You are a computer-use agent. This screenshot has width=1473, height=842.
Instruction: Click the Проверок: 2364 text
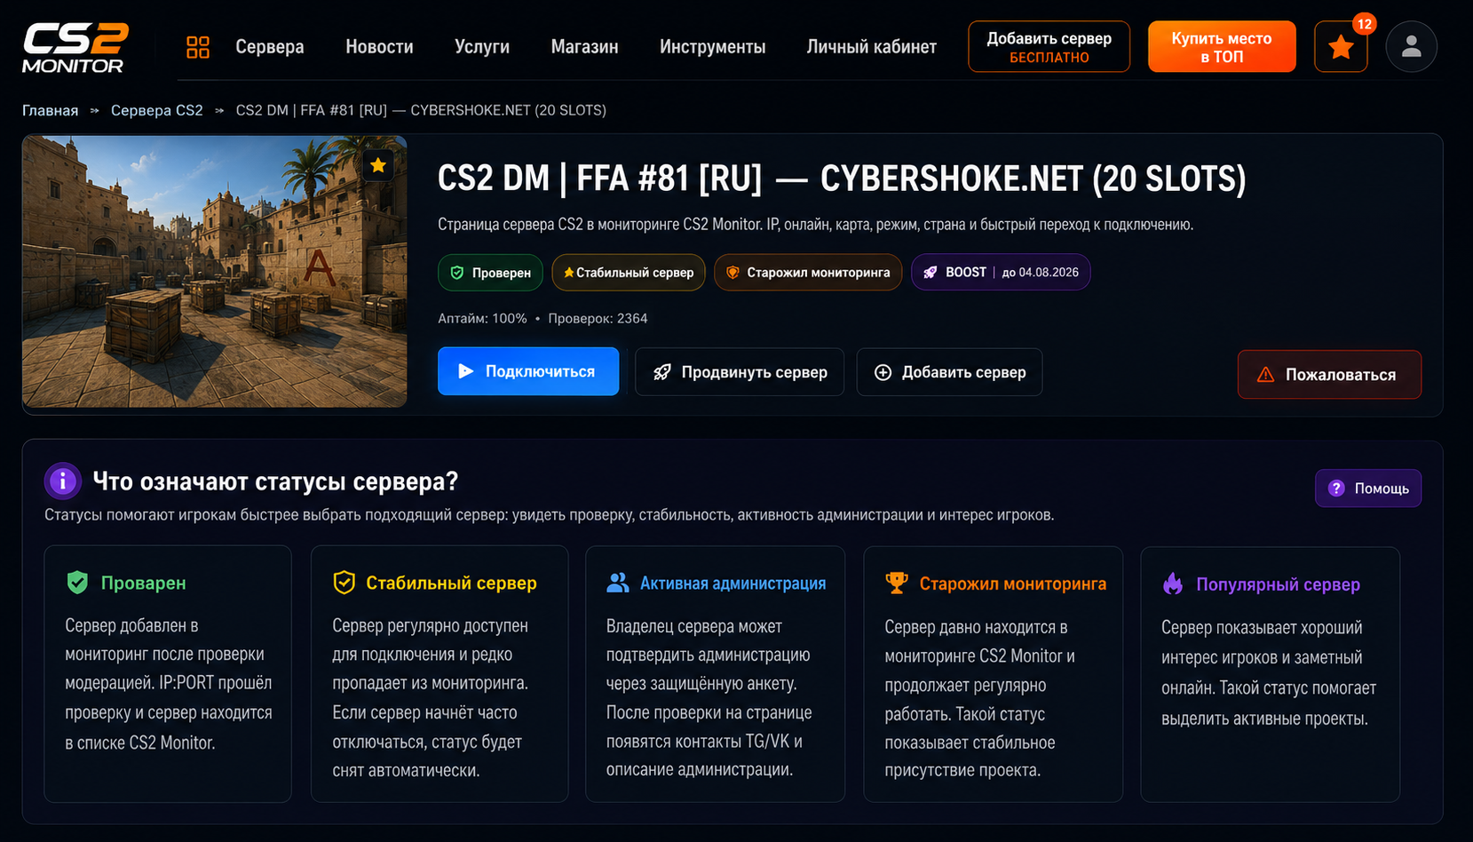point(598,319)
